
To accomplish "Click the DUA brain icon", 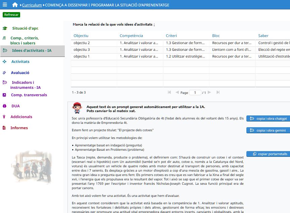I will (5, 106).
